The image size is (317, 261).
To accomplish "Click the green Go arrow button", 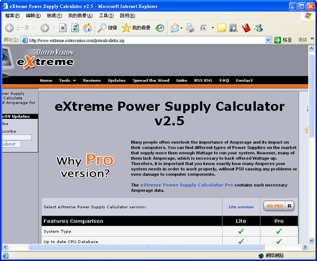I will (x=277, y=40).
